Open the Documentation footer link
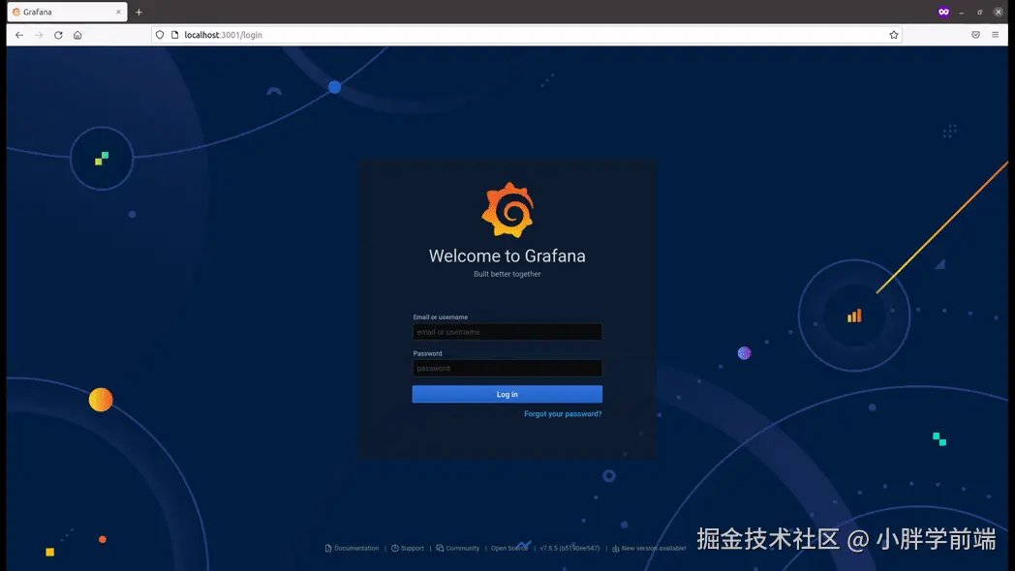Viewport: 1015px width, 571px height. 353,549
